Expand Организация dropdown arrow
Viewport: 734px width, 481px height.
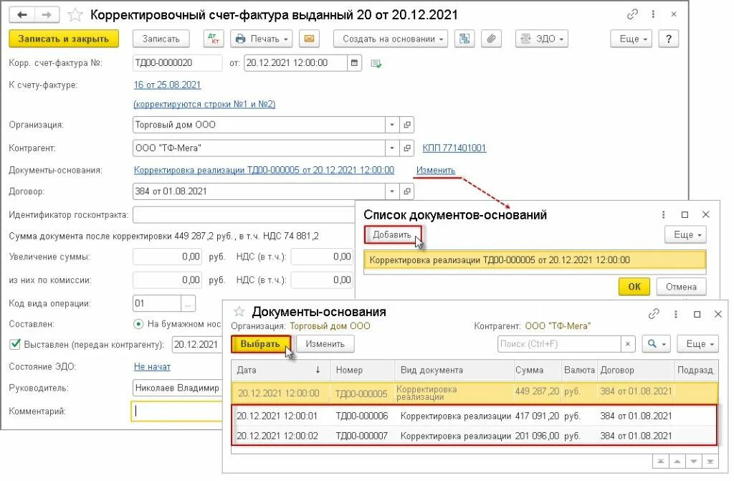tap(392, 125)
